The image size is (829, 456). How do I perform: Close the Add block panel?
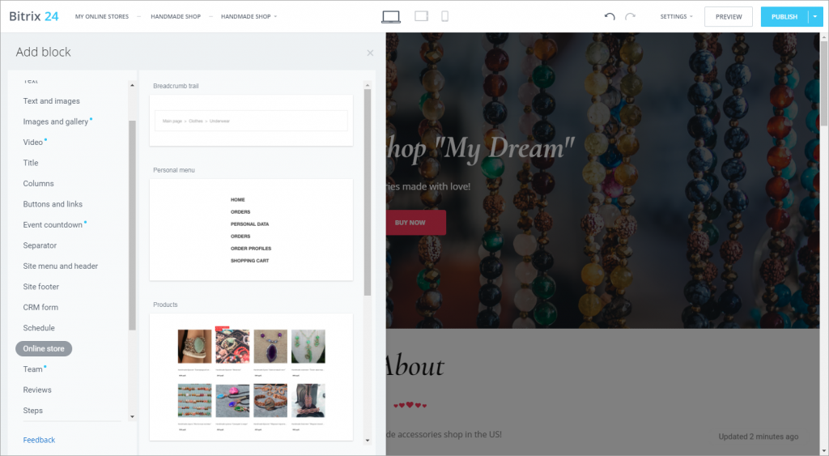[x=370, y=53]
